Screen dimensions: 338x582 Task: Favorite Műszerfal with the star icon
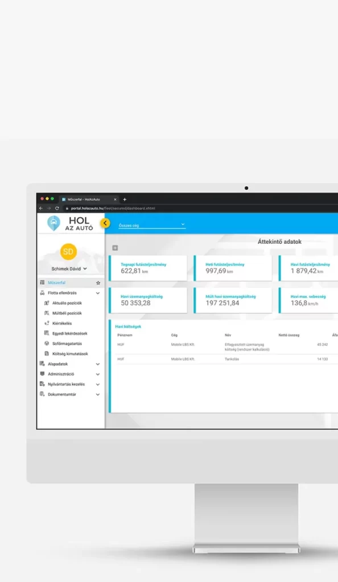click(98, 283)
